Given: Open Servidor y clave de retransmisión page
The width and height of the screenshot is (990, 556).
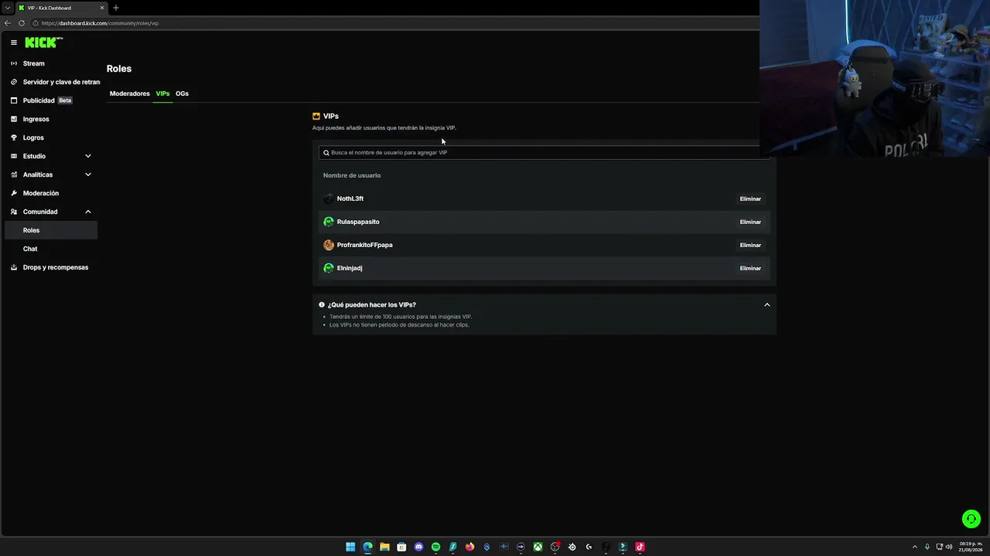Looking at the screenshot, I should point(61,82).
